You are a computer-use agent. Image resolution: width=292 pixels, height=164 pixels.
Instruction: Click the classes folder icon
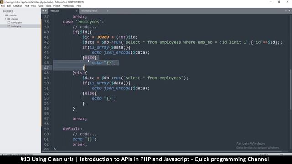pos(9,19)
